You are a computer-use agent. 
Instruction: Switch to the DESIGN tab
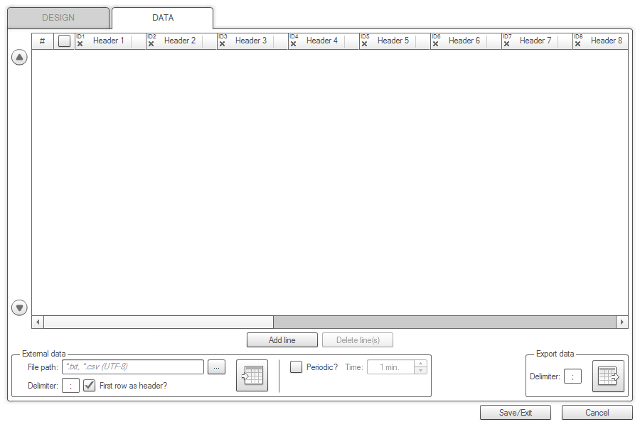(x=58, y=18)
